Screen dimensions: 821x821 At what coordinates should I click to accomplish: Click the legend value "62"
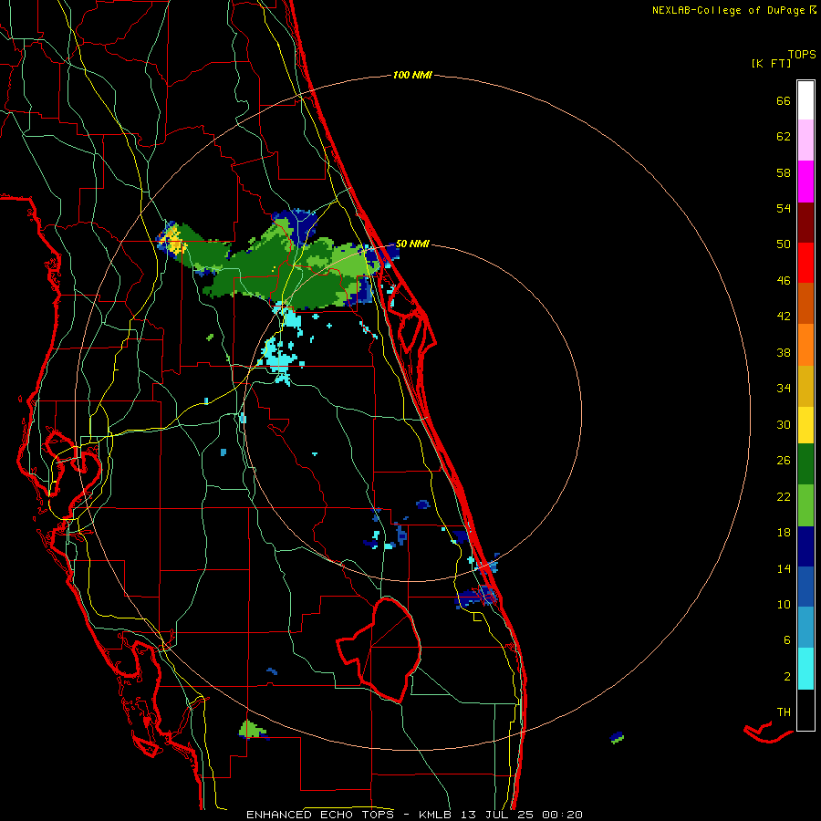tap(784, 137)
